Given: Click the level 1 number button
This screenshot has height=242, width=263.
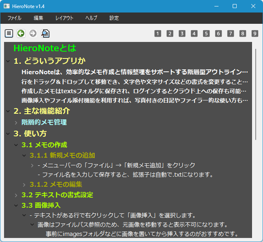Looking at the screenshot, I should click(158, 33).
